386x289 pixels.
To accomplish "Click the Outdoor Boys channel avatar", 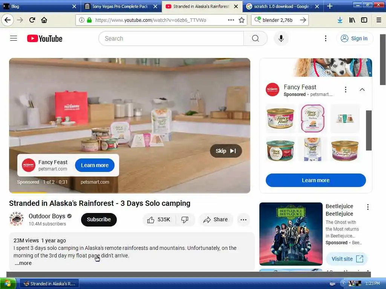I will (17, 219).
